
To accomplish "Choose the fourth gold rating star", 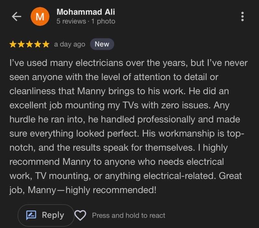I will [x=38, y=44].
